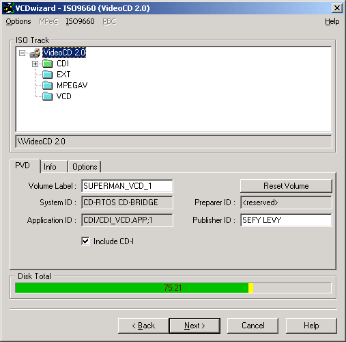Open the Options menu

[18, 21]
